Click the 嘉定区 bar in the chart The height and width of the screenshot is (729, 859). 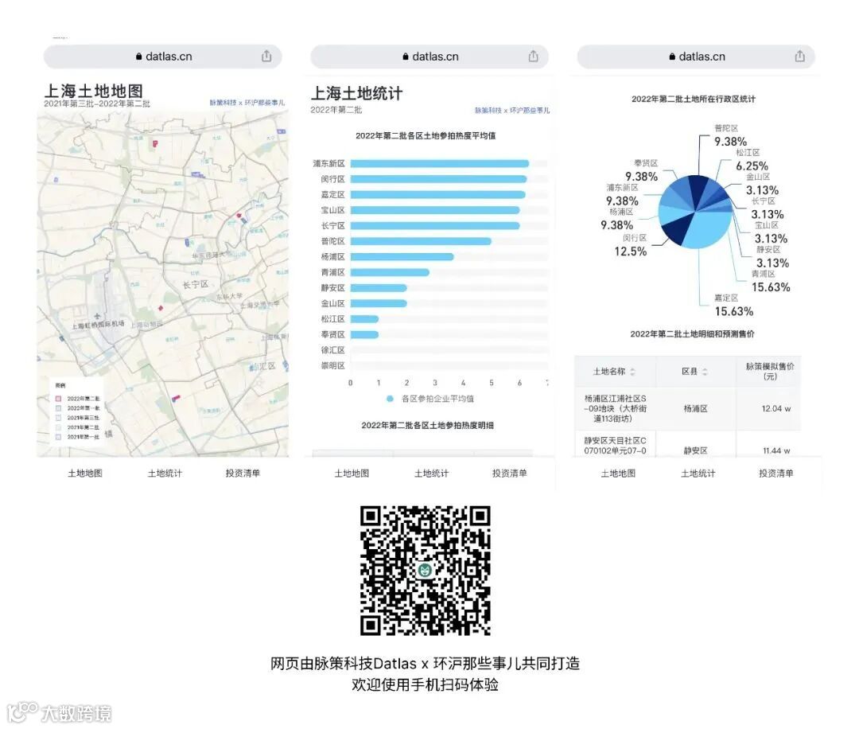tap(437, 194)
